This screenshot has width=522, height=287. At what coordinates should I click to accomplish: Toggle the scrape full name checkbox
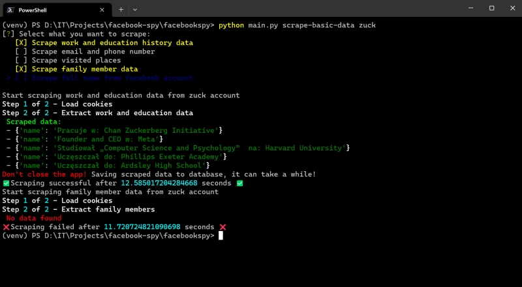pos(21,78)
